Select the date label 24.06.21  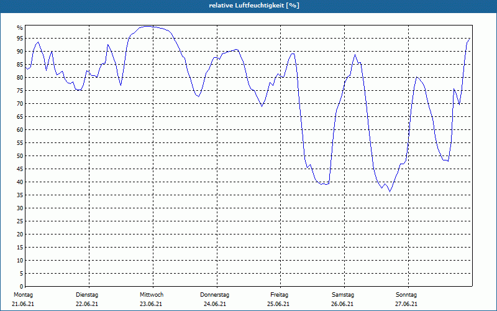pos(215,304)
